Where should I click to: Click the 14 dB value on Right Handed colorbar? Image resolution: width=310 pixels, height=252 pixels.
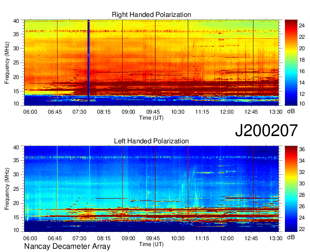tap(302, 83)
